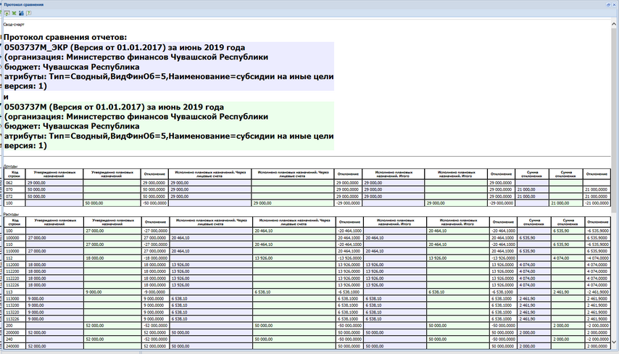
Task: Select row code 070 in Доходы
Action: [15, 189]
